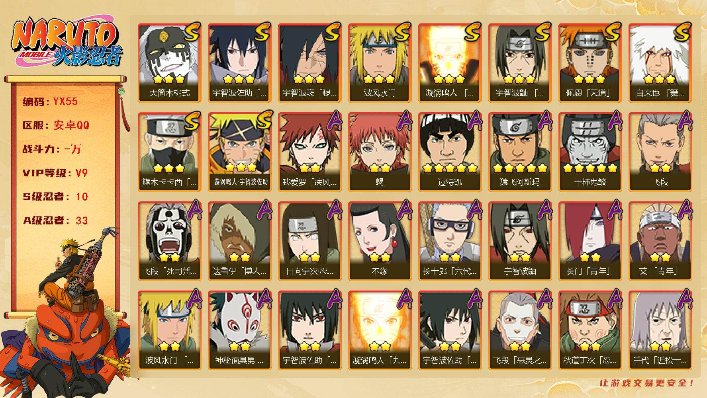Select the 大筒木桃式 ninja card
This screenshot has width=707, height=398.
point(169,63)
